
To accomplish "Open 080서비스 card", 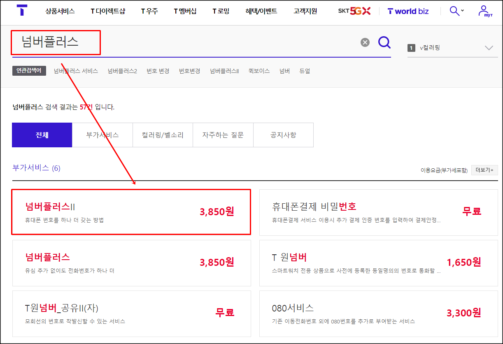I will pyautogui.click(x=378, y=314).
